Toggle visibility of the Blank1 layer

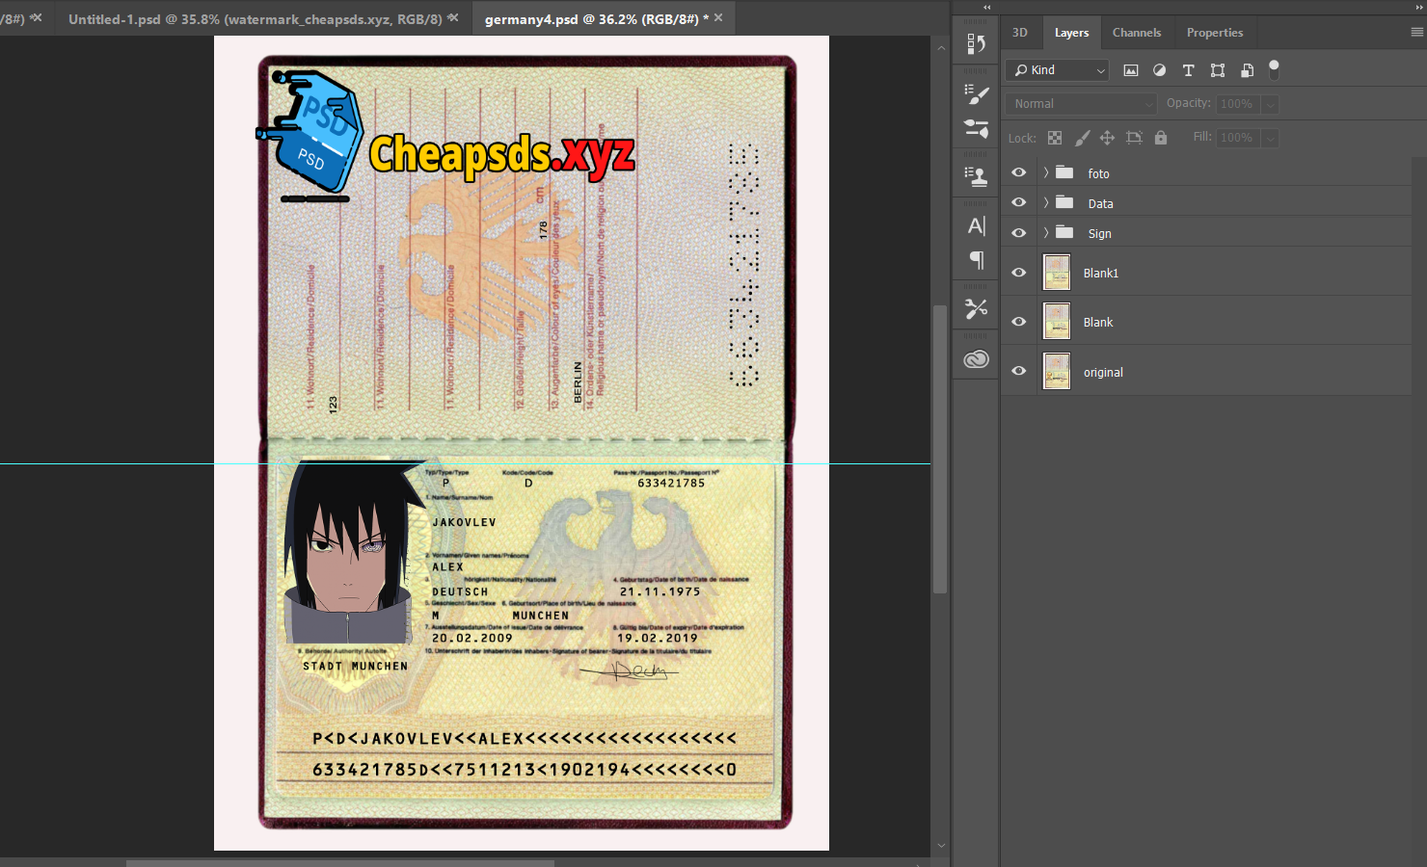(x=1018, y=273)
